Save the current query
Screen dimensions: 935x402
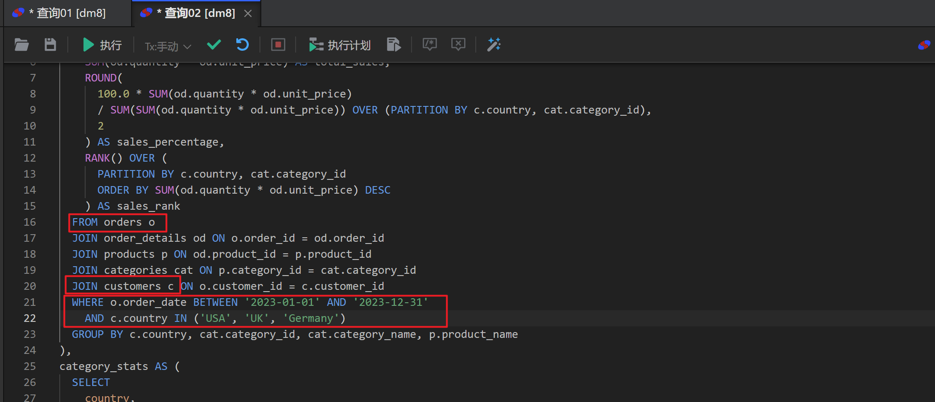tap(50, 45)
